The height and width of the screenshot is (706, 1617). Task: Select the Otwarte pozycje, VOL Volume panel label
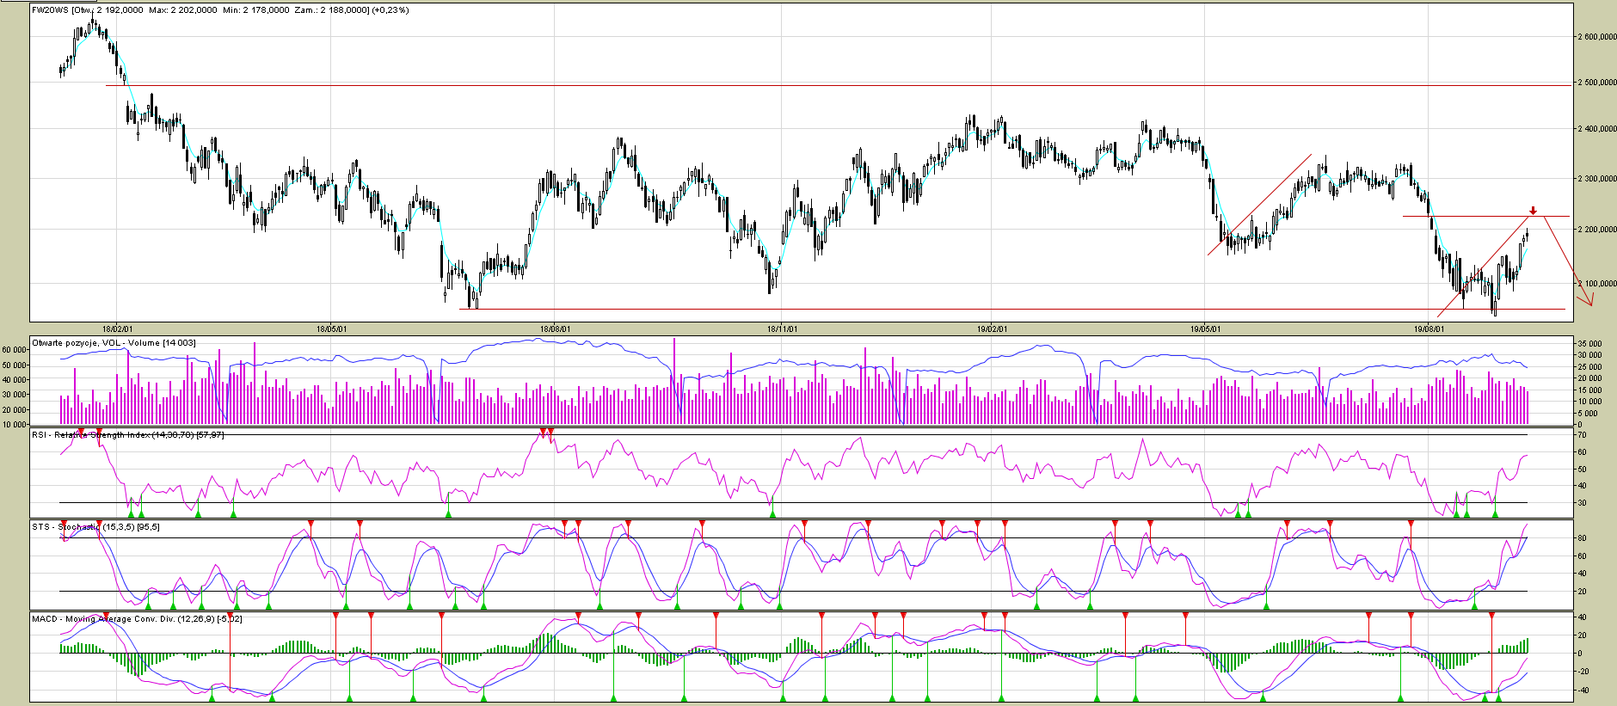(x=114, y=343)
